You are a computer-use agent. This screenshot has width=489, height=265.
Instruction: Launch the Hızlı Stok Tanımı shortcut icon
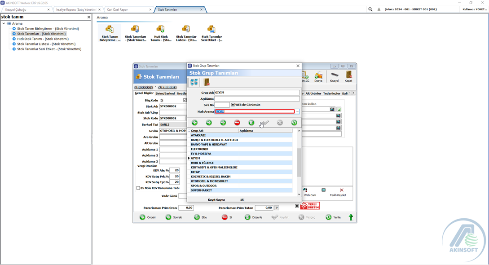(161, 33)
